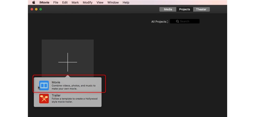This screenshot has width=255, height=117.
Task: Open the Mark menu
Action: (75, 2)
